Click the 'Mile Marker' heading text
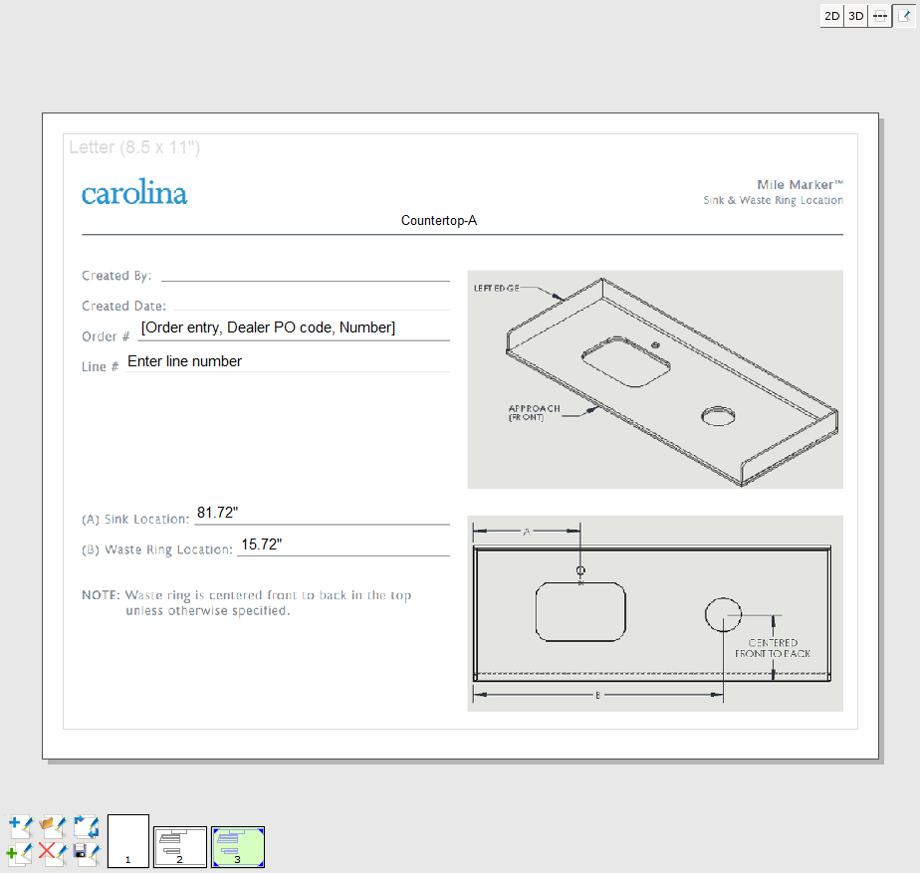920x873 pixels. coord(800,185)
